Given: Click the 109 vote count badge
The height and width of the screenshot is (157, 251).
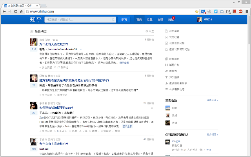Looking at the screenshot, I should 34,150.
